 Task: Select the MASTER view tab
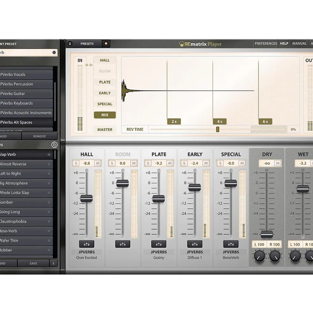point(105,129)
